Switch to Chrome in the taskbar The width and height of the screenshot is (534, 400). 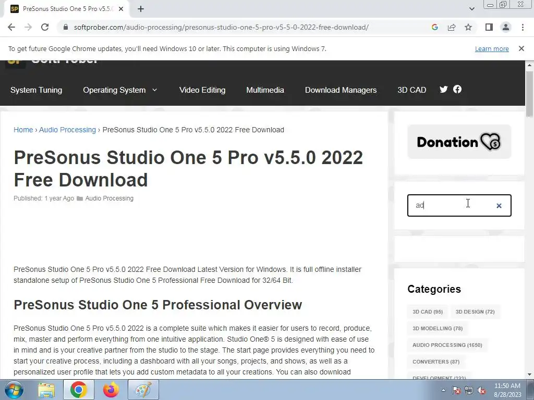click(78, 390)
